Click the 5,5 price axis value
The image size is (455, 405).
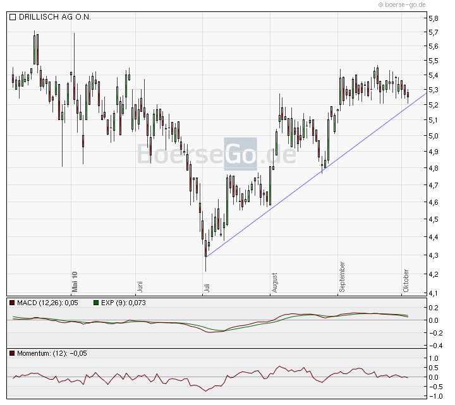[434, 61]
